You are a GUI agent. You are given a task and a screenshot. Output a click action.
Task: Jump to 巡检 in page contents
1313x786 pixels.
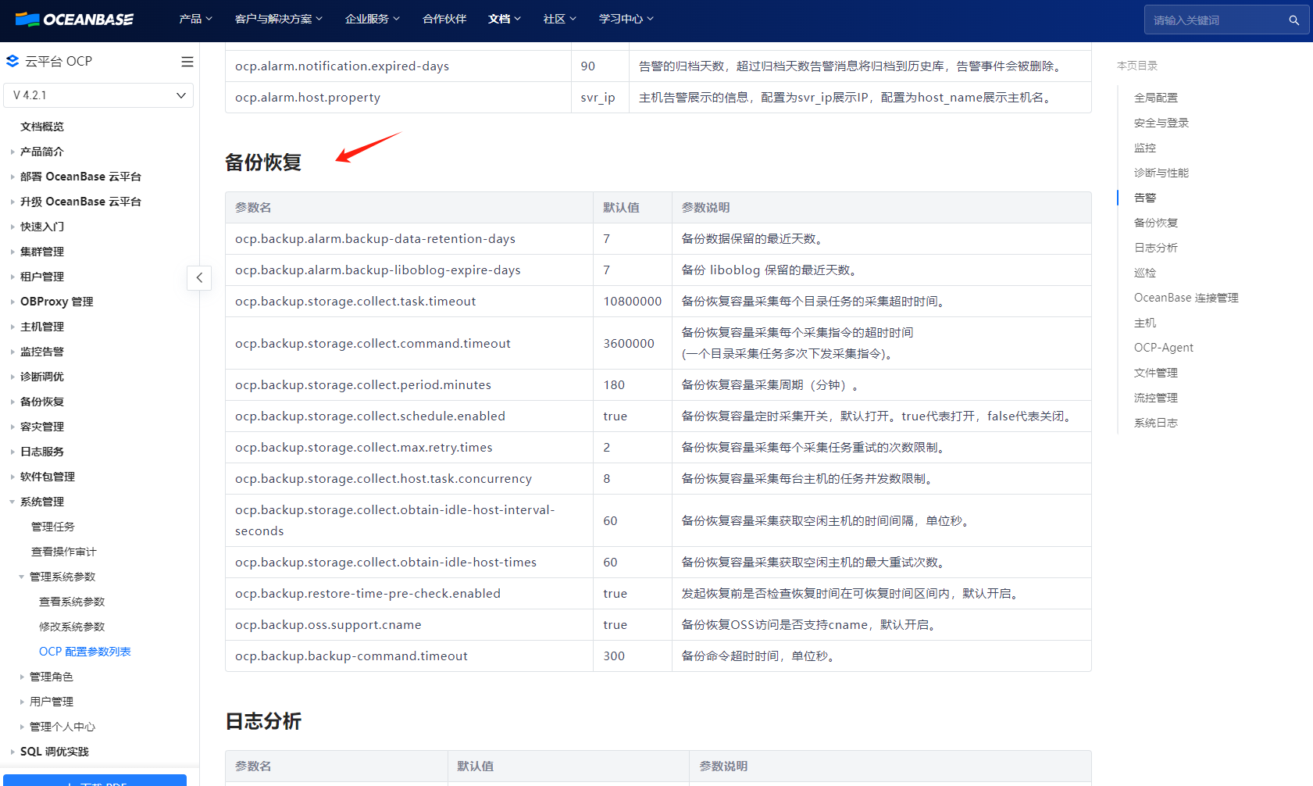(1145, 273)
